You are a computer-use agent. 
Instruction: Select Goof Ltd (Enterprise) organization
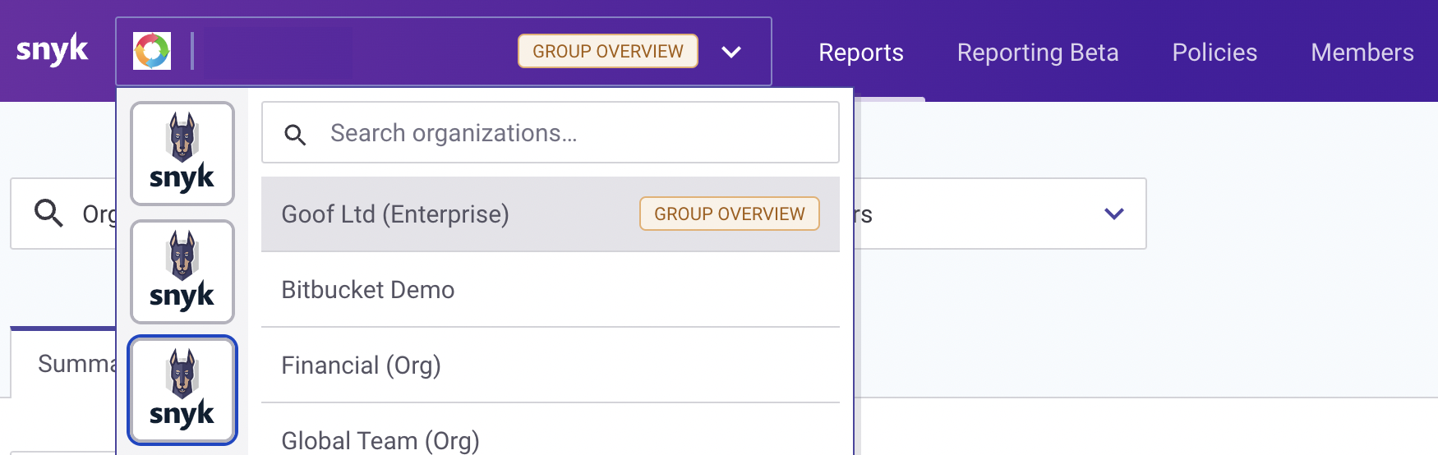coord(551,214)
